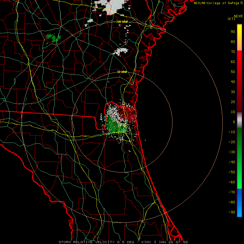Image resolution: width=244 pixels, height=244 pixels.
Task: Click the 70 value on the velocity scale
Action: coord(233,52)
